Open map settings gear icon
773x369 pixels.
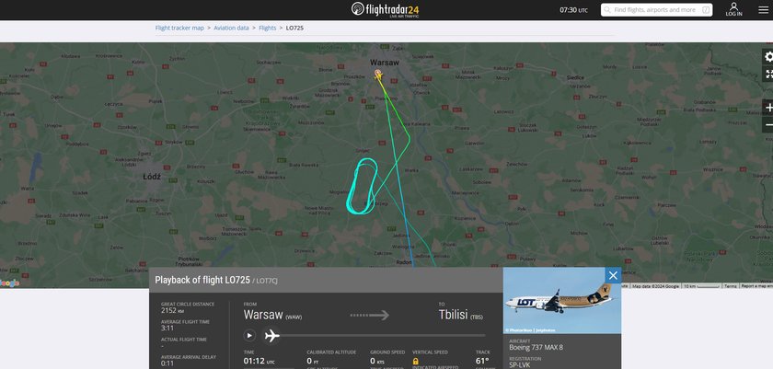[x=767, y=57]
